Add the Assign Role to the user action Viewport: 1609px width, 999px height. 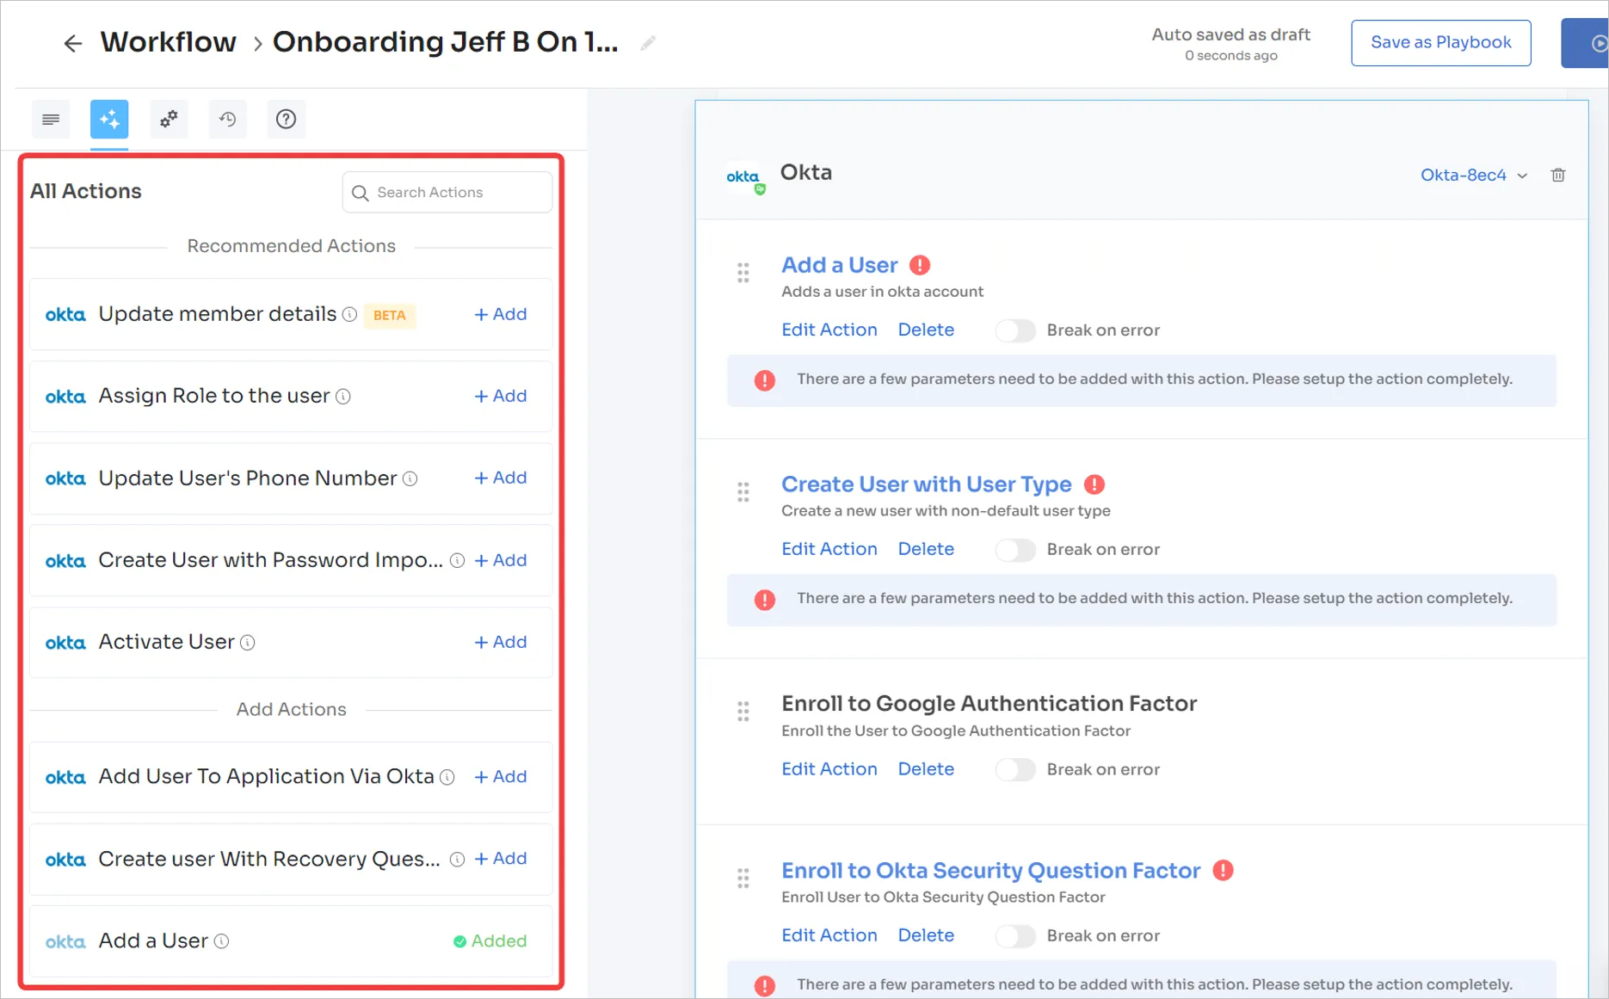pos(501,396)
